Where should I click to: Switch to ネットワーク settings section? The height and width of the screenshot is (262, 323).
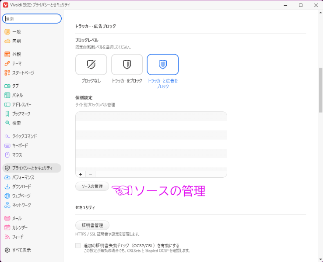pos(21,205)
